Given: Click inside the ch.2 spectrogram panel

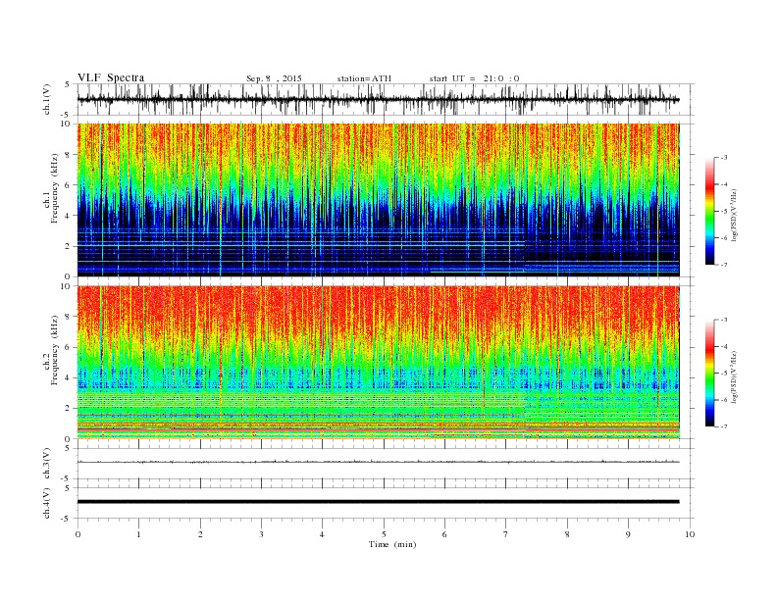Looking at the screenshot, I should pyautogui.click(x=378, y=363).
